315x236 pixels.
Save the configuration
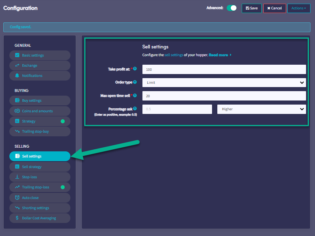(x=252, y=8)
